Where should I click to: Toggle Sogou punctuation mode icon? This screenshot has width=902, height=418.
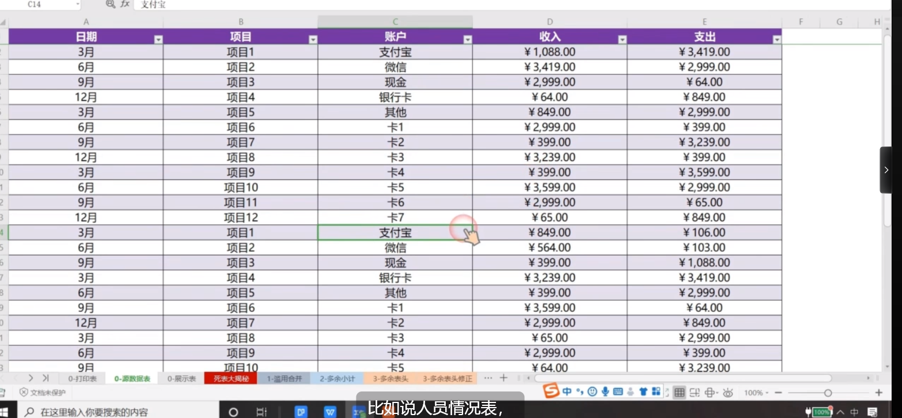tap(580, 392)
